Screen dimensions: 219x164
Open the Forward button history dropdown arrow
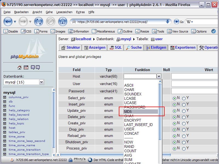pyautogui.click(x=30, y=22)
